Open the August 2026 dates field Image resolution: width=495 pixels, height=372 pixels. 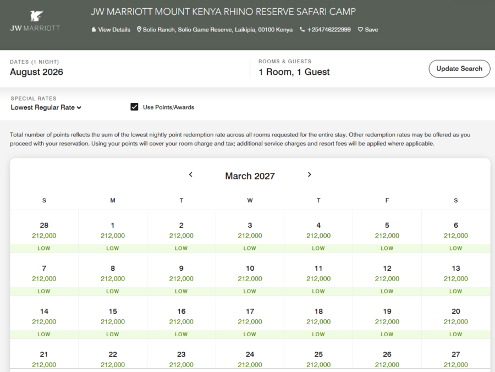pyautogui.click(x=36, y=72)
